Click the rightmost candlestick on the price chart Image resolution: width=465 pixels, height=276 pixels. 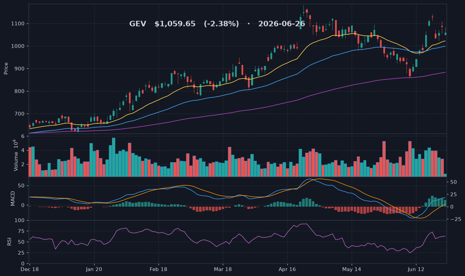click(x=445, y=34)
